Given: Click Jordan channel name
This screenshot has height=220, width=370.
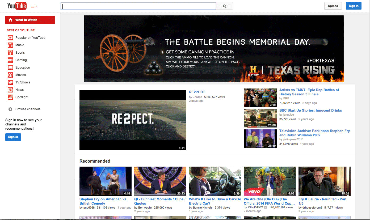Looking at the screenshot, I should 197,97.
